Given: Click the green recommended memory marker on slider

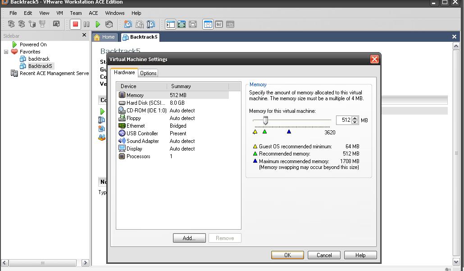Looking at the screenshot, I should [264, 132].
